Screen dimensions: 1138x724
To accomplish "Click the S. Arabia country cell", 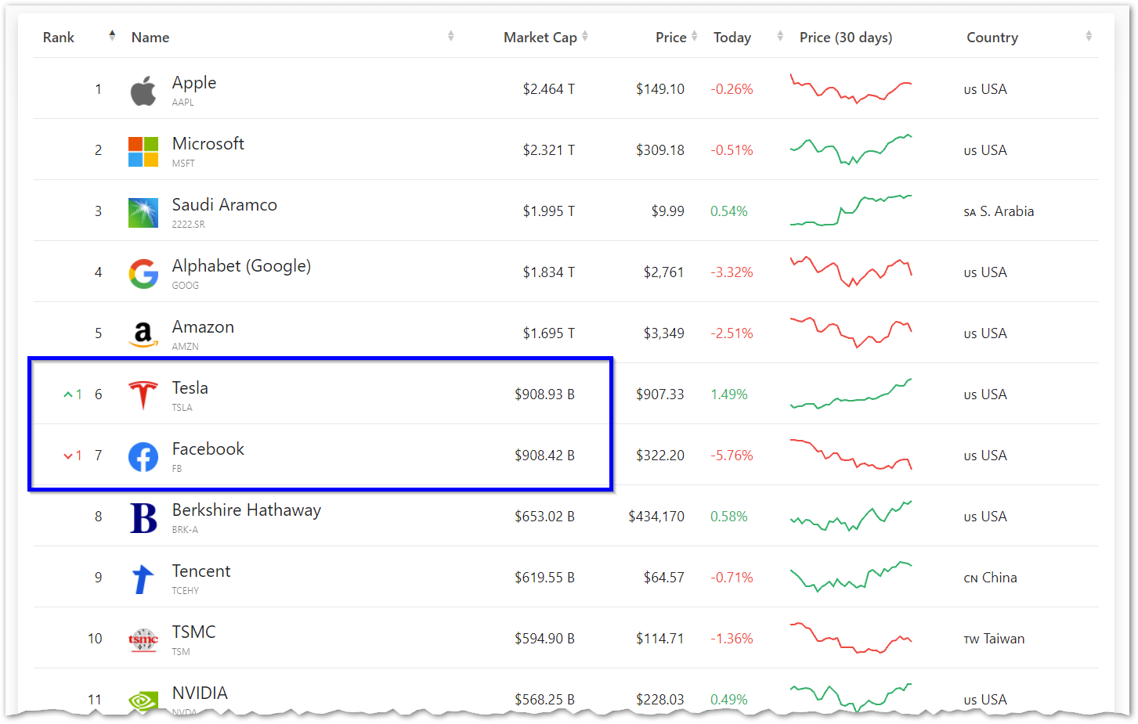I will pos(999,211).
